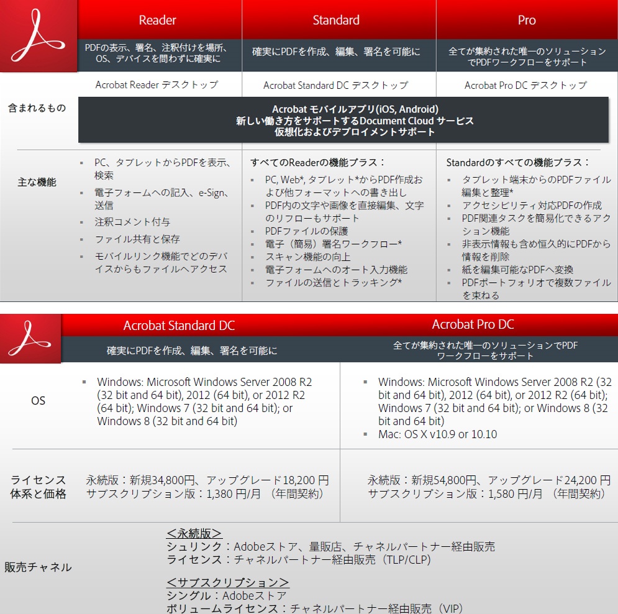Select the "ライセンス体系と価格" row label
The image size is (618, 614).
coord(39,487)
